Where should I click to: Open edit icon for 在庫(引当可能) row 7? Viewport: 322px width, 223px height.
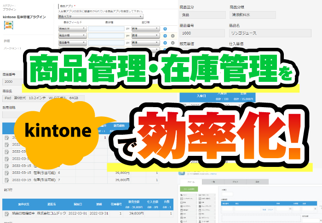coord(7,180)
